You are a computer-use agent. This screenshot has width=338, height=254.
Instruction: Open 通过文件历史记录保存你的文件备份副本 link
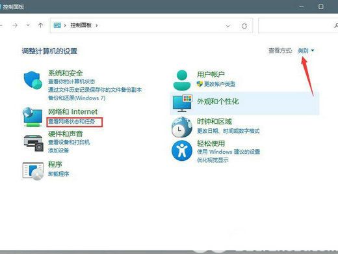(95, 90)
